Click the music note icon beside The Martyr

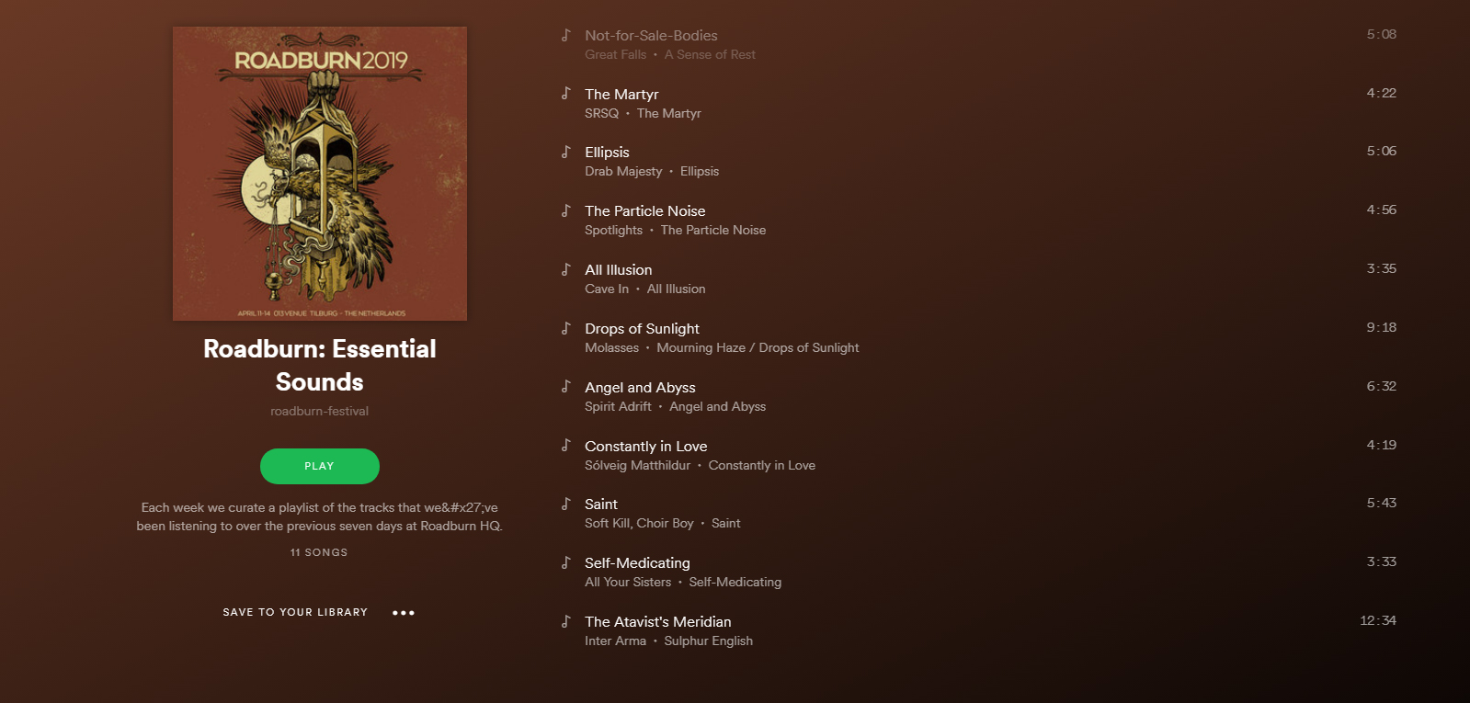click(x=566, y=93)
